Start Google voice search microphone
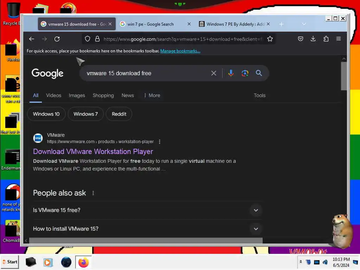This screenshot has width=360, height=270. pos(231,73)
